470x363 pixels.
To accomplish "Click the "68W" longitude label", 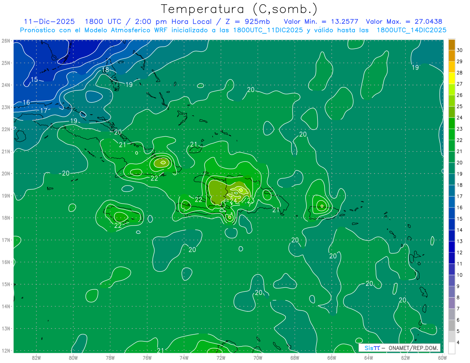I will [x=295, y=358].
